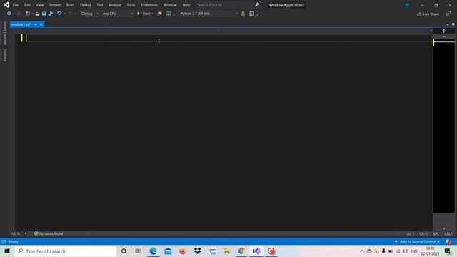Click the Start debugging button label
457x257 pixels.
pos(146,14)
